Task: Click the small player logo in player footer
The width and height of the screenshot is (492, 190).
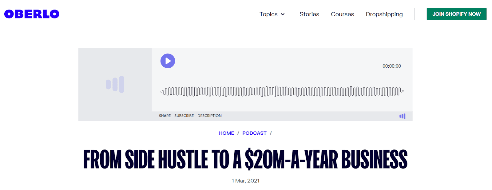Action: tap(402, 116)
